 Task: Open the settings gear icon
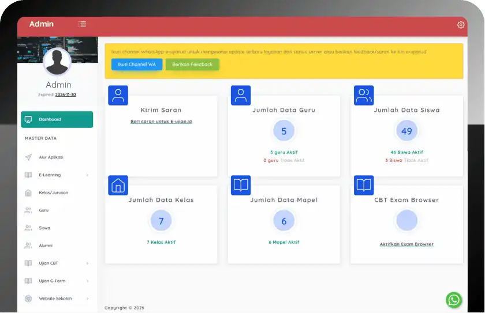point(460,25)
